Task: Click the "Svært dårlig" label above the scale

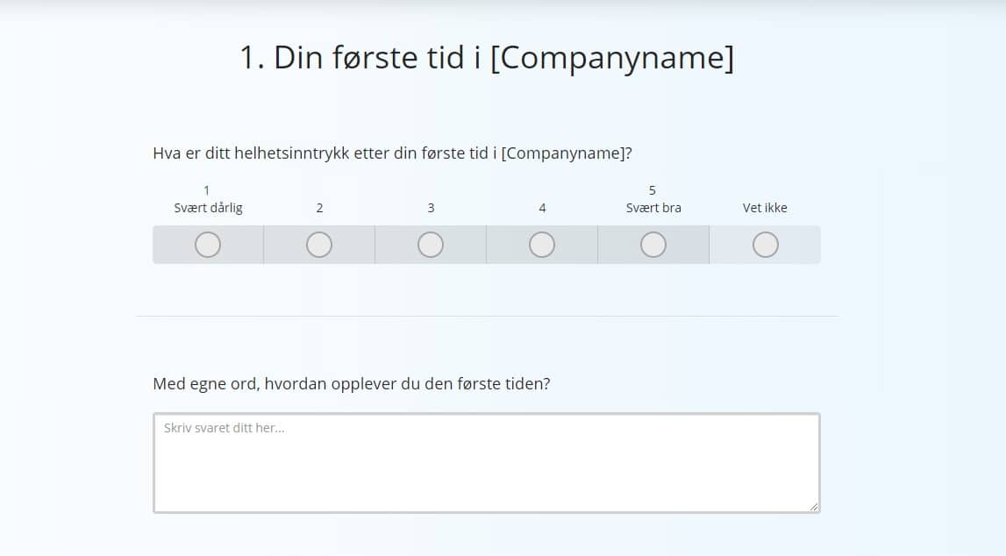Action: click(207, 208)
